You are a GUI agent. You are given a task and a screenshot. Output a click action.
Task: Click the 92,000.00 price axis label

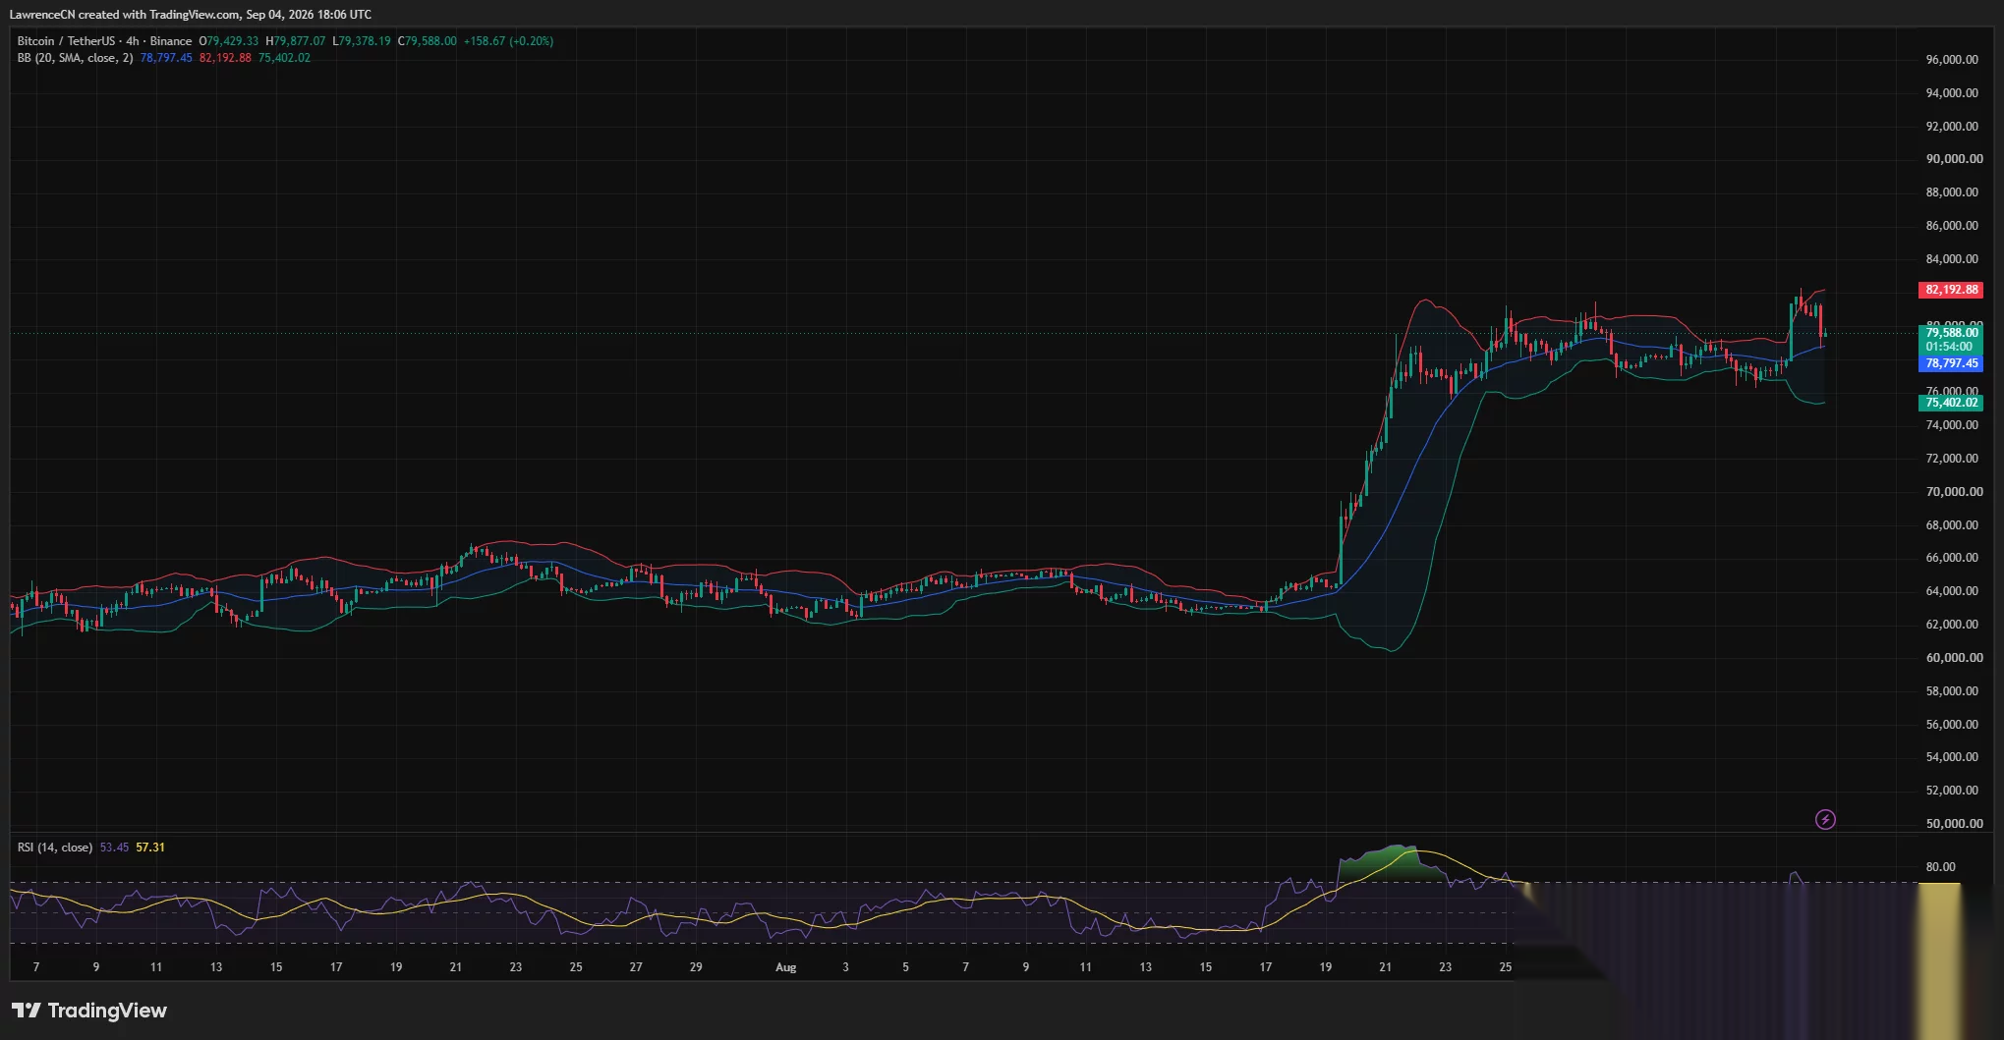1952,127
